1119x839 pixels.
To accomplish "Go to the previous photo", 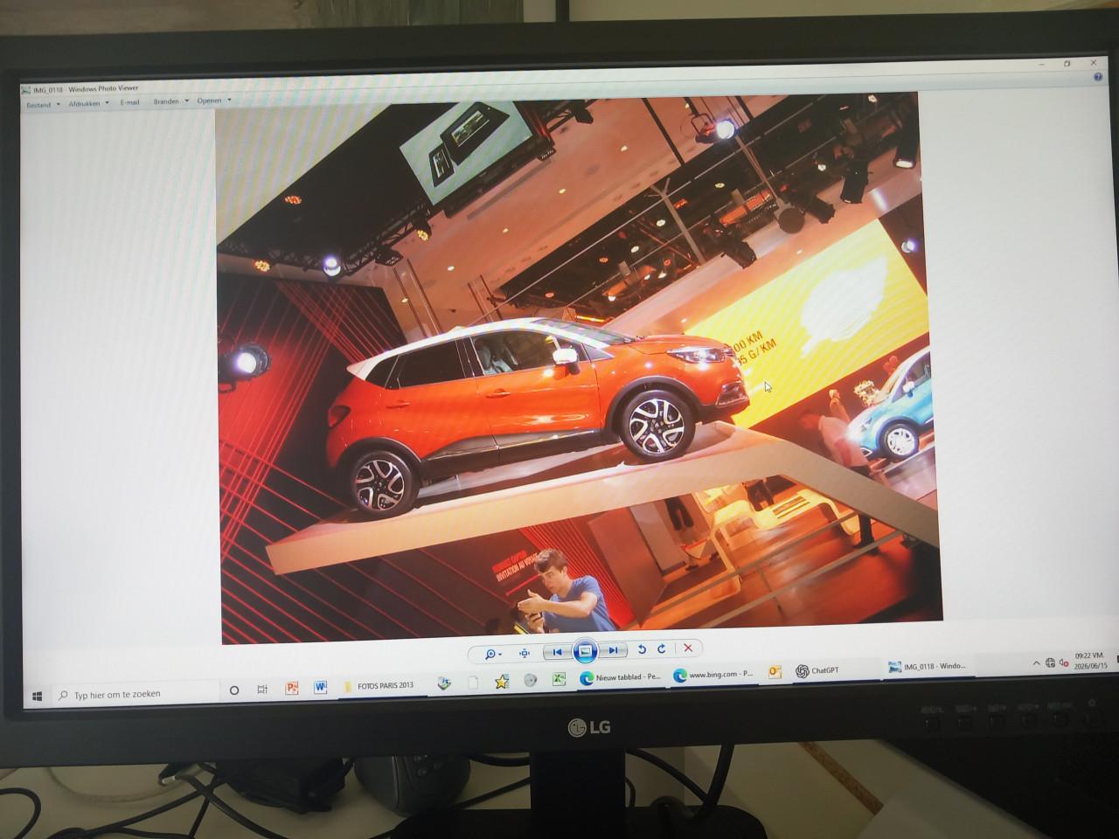I will pos(557,652).
